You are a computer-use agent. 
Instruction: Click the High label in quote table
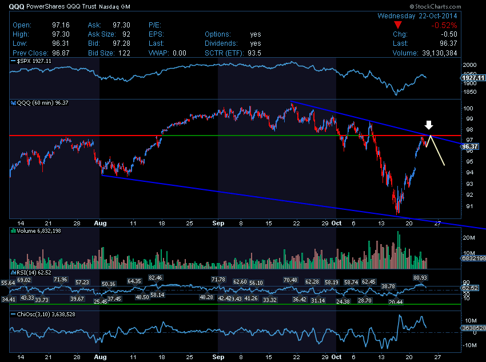pyautogui.click(x=21, y=34)
